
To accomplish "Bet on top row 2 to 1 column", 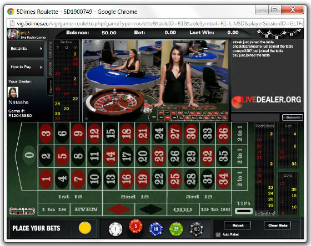I will (239, 134).
